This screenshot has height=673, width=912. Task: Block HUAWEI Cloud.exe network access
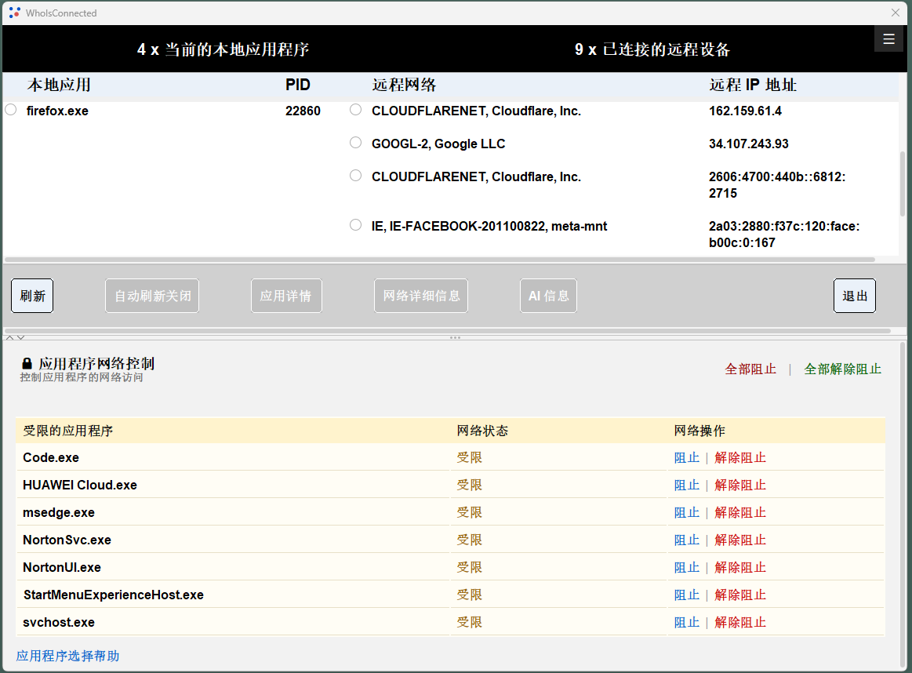pyautogui.click(x=686, y=485)
